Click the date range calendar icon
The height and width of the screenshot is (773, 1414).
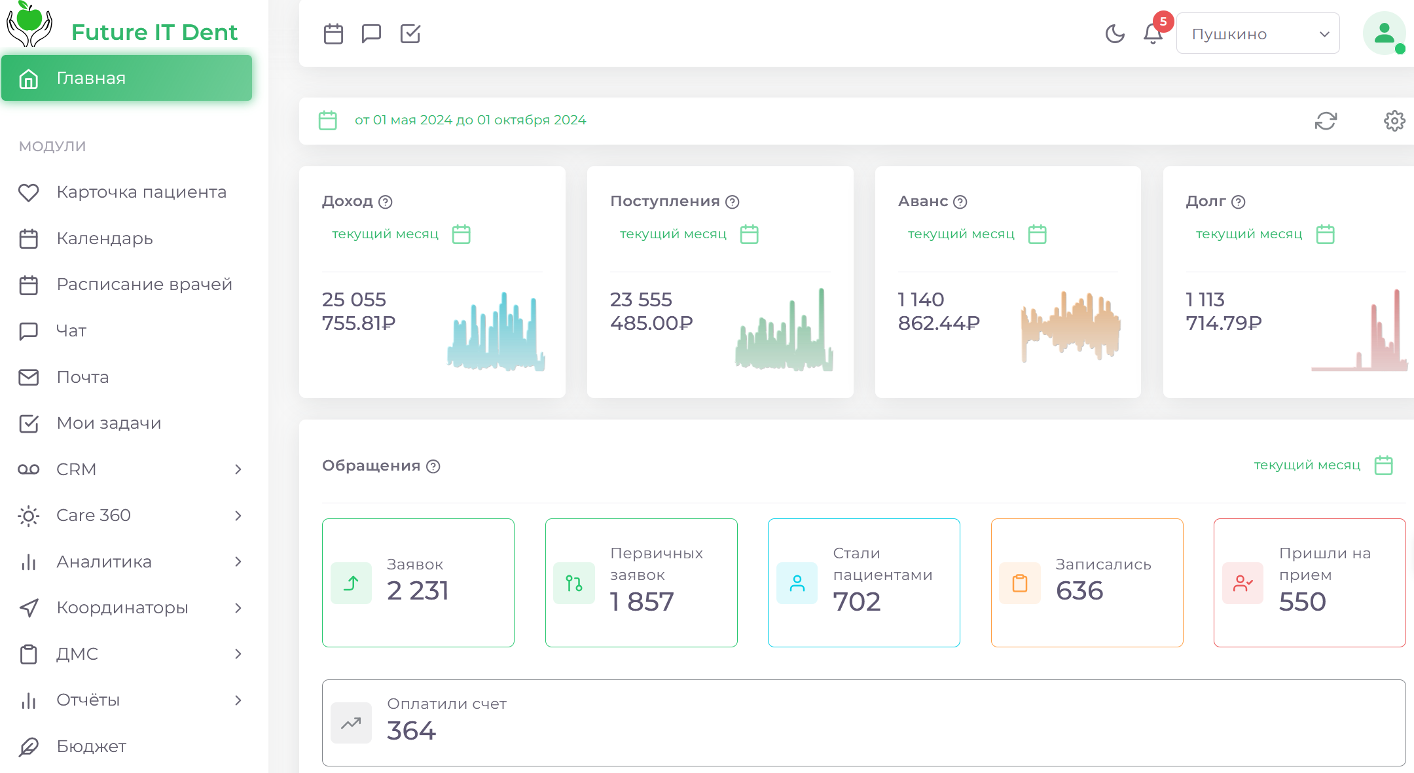(x=327, y=120)
